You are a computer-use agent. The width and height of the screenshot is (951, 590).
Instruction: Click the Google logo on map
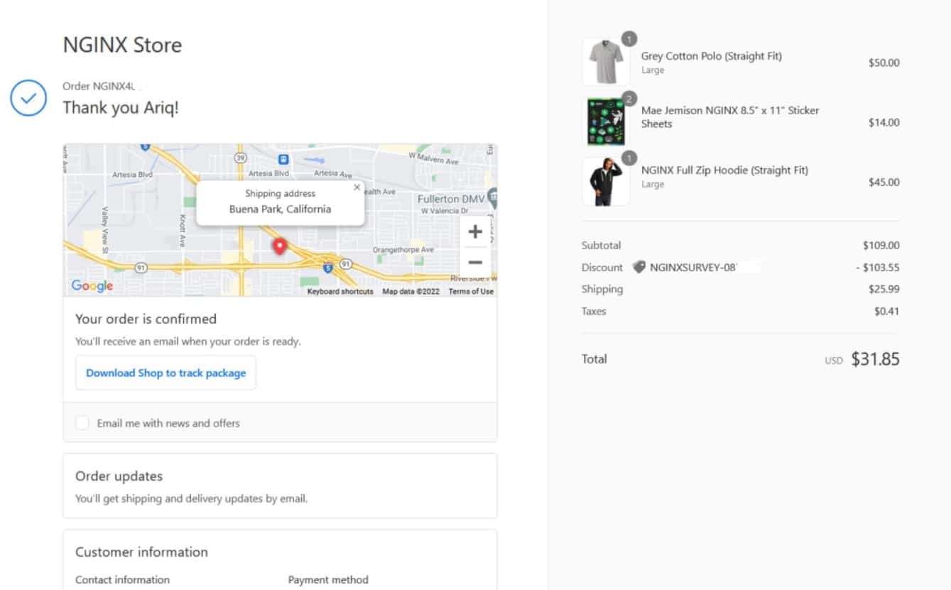click(92, 285)
